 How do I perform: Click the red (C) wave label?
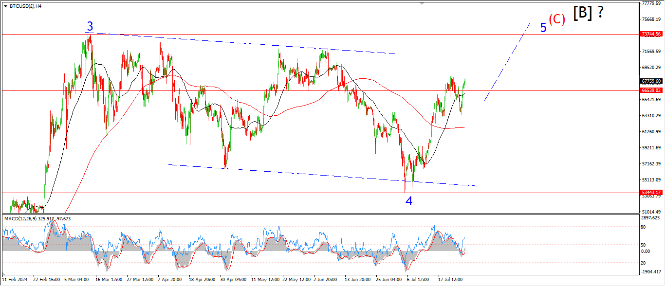pos(557,19)
